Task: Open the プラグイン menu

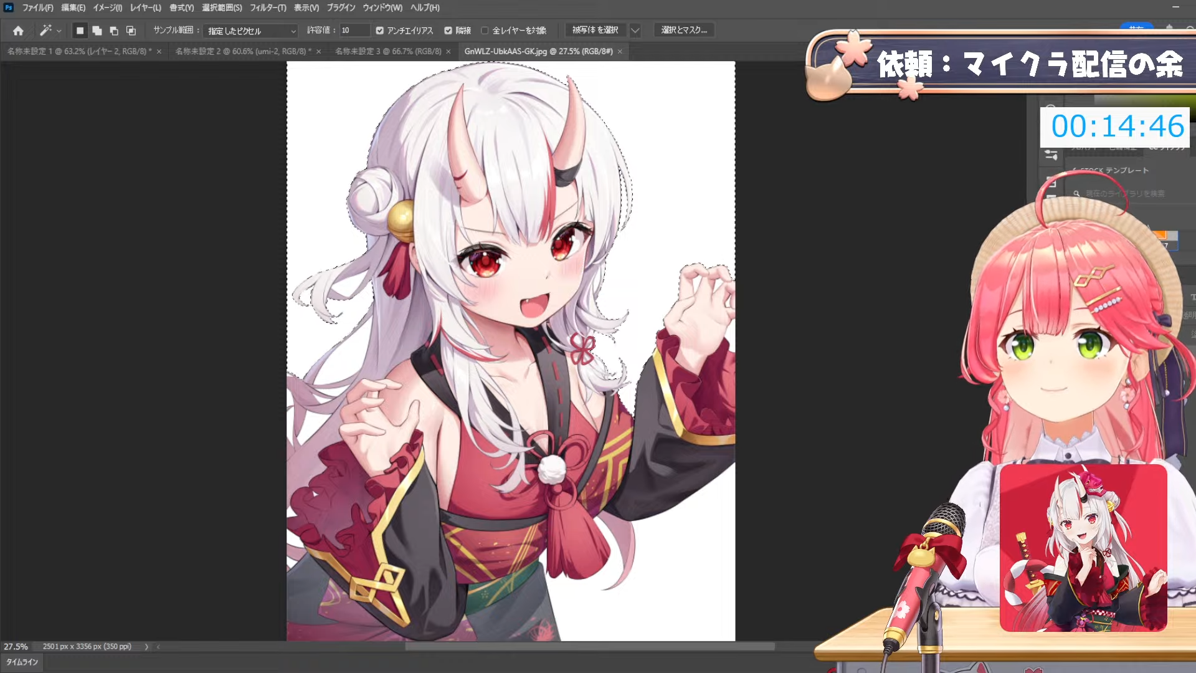Action: click(x=341, y=7)
